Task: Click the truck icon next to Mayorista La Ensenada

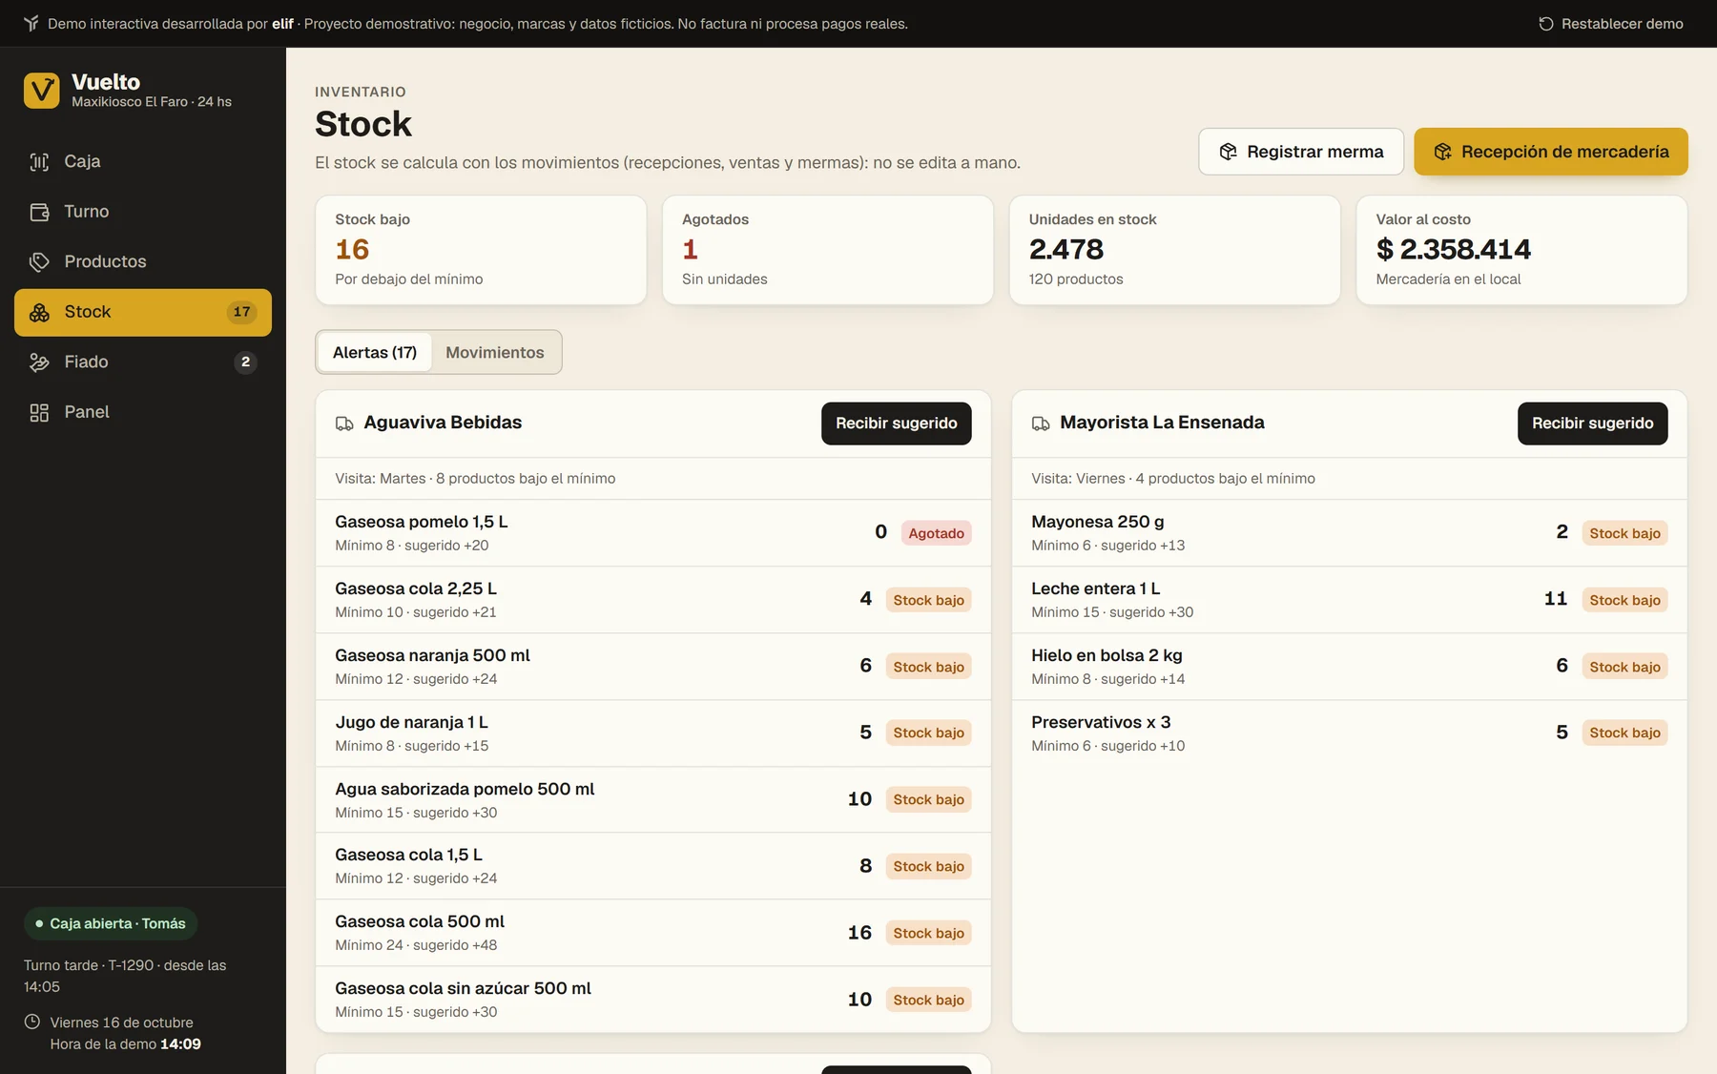Action: coord(1041,423)
